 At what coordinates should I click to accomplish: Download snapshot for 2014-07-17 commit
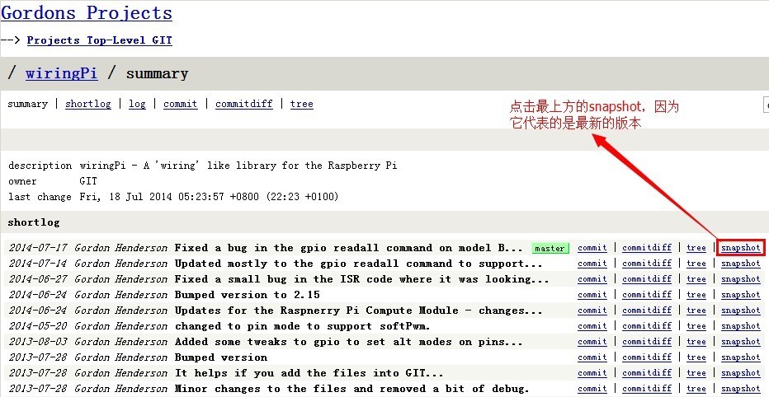pos(741,248)
